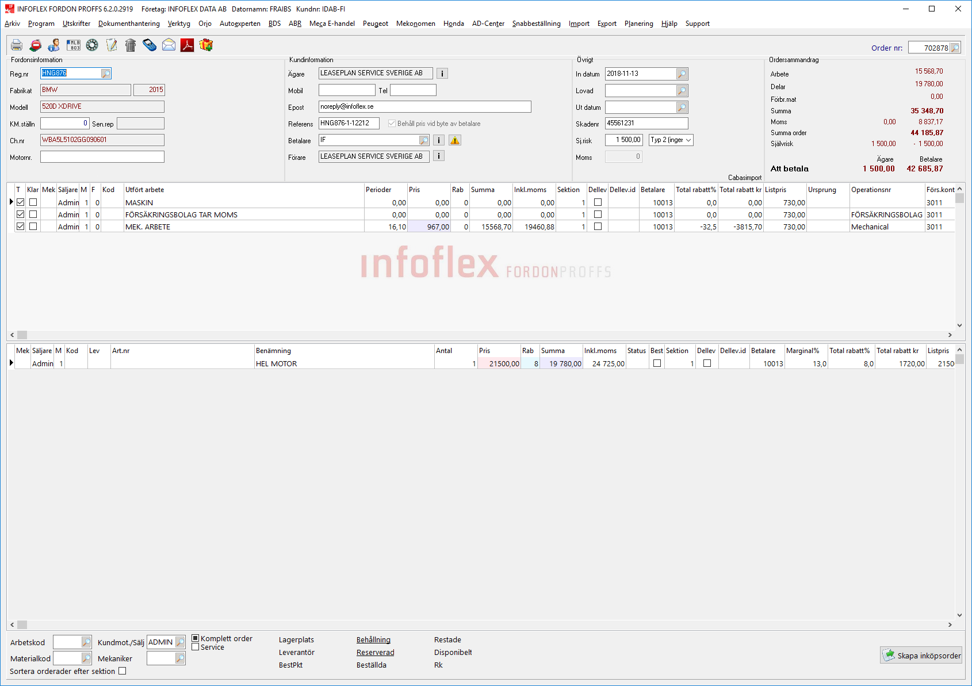
Task: Enable Sortera orderader efter sektion checkbox
Action: pos(122,671)
